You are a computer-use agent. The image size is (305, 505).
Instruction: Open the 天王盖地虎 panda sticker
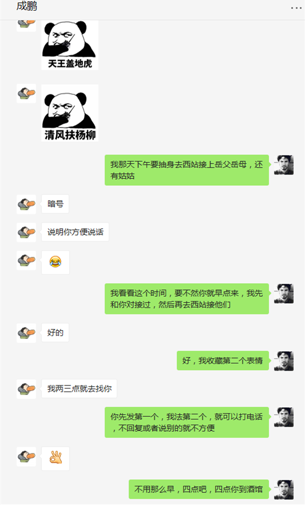[x=70, y=45]
